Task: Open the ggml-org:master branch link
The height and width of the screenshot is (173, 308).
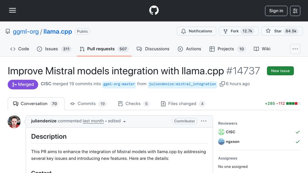Action: (x=119, y=84)
